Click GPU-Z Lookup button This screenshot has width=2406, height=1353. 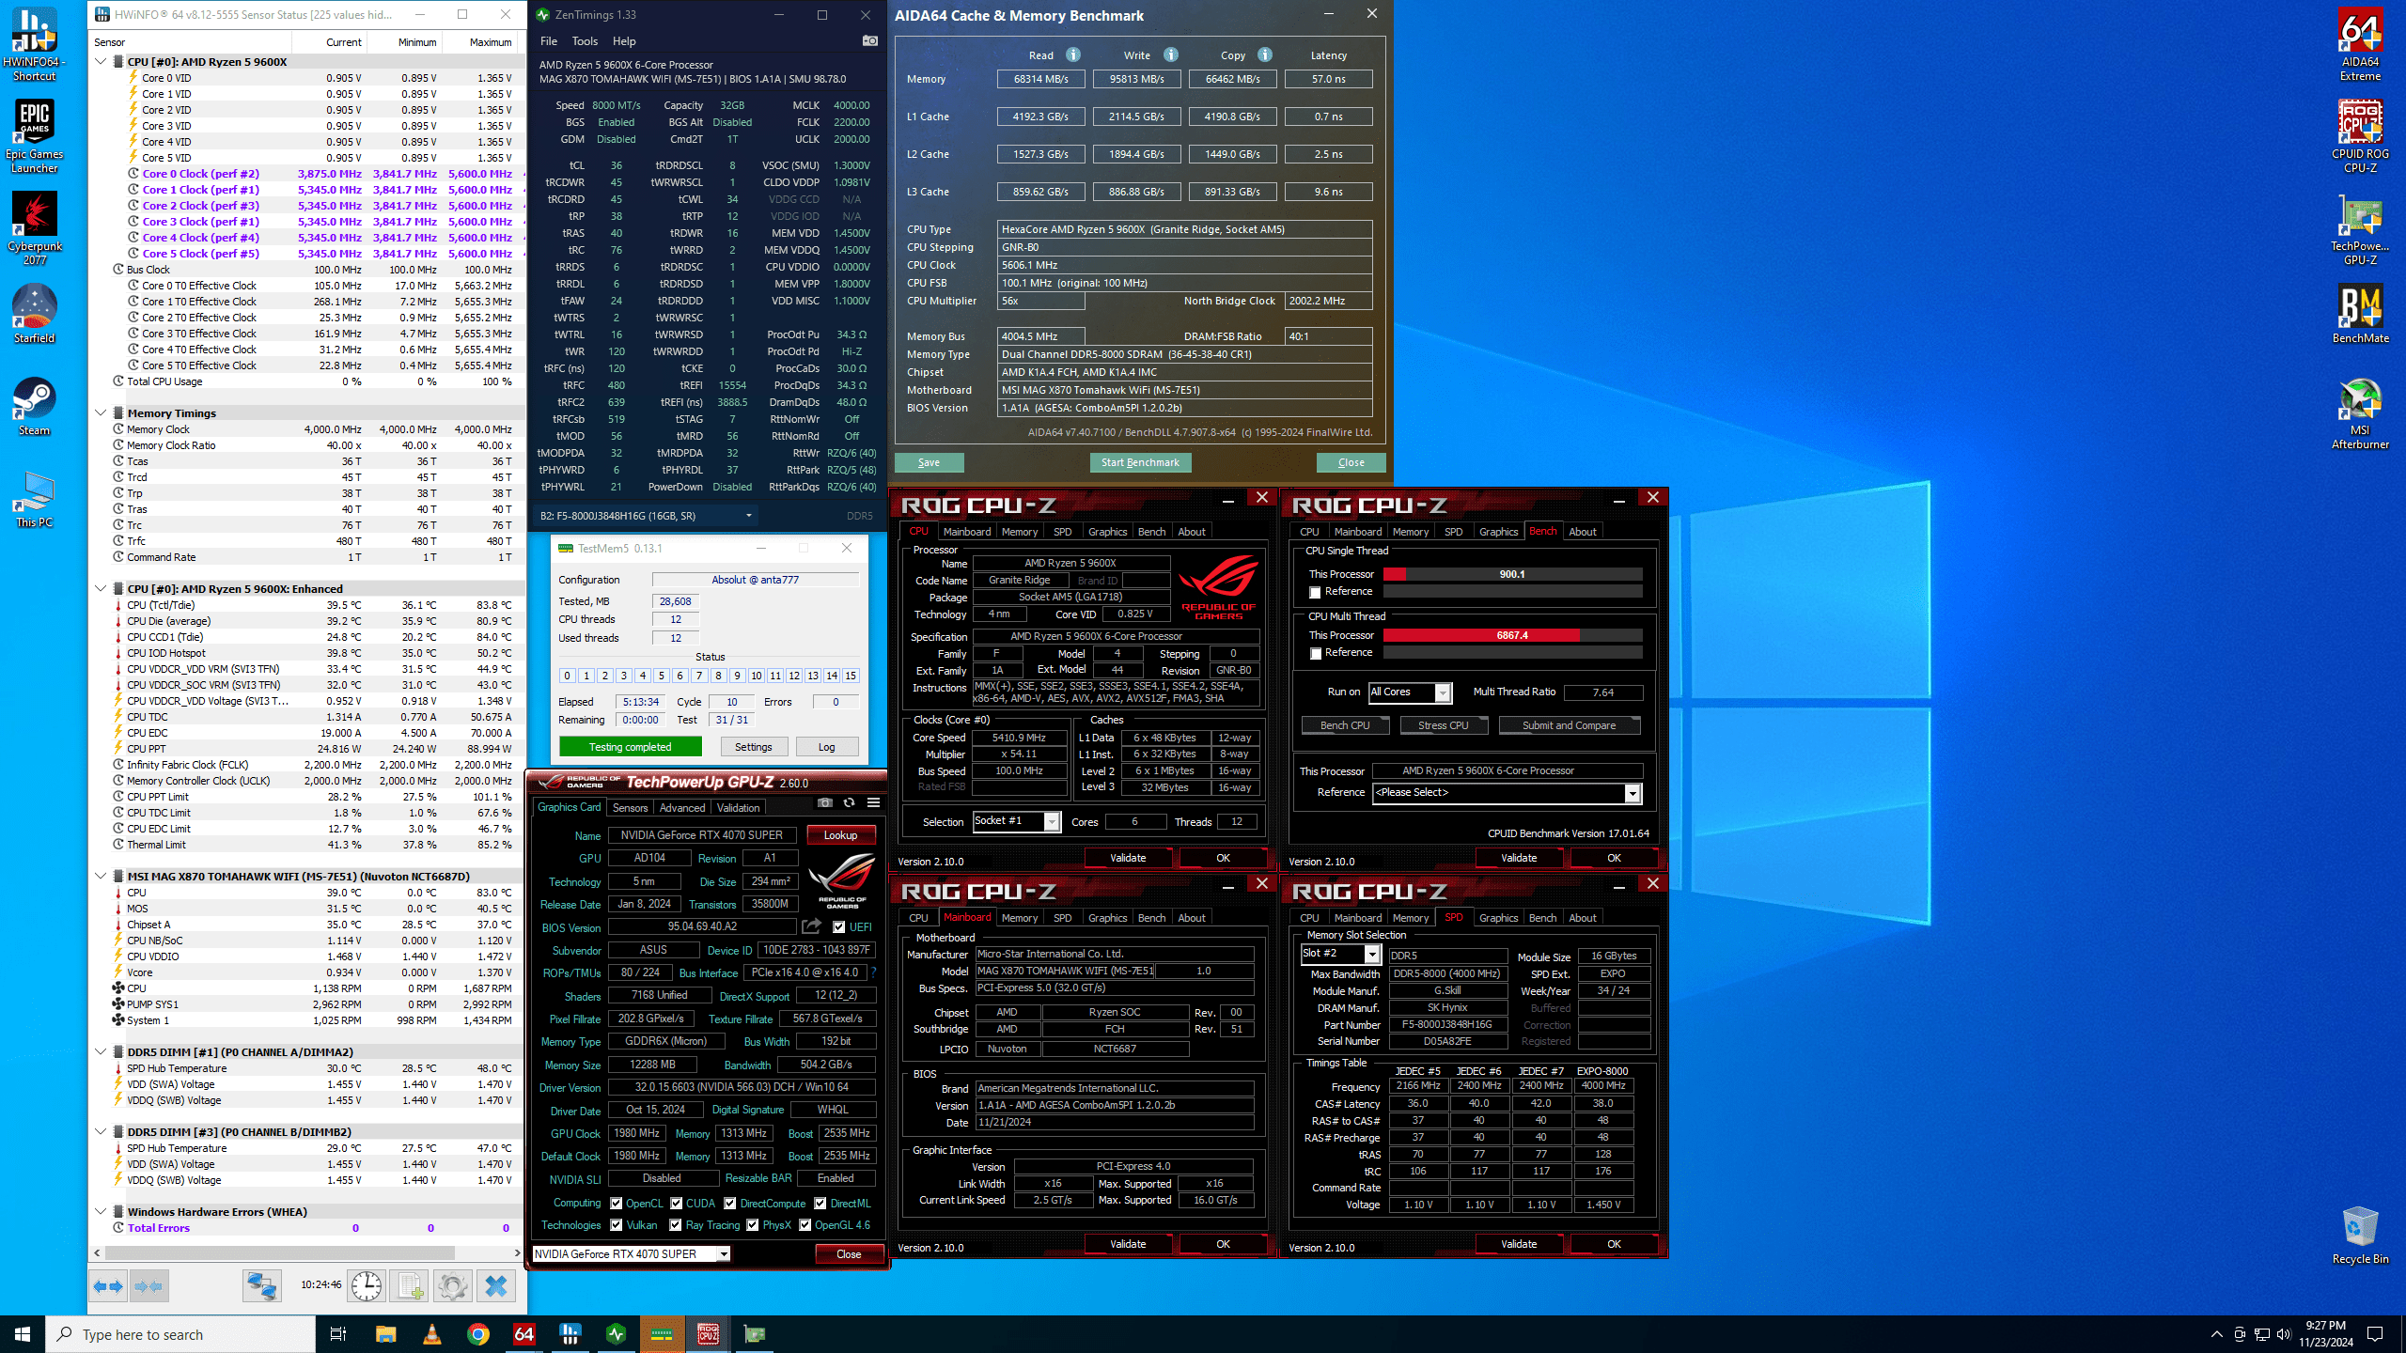[x=840, y=835]
